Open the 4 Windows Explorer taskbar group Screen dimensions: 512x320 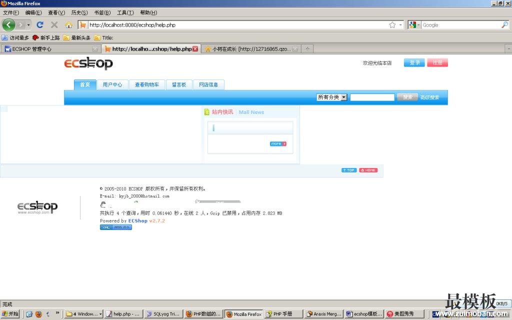point(84,314)
